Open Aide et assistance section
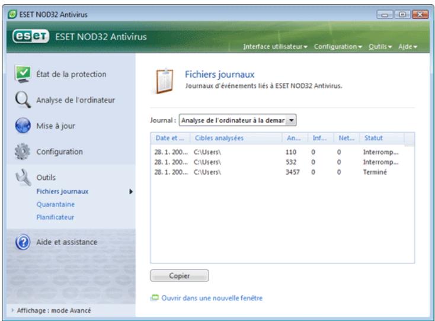This screenshot has width=435, height=321. tap(67, 242)
